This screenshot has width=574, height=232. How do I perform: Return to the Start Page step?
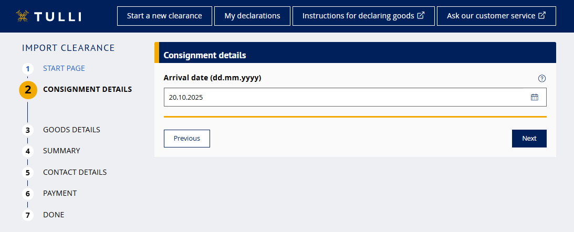[x=64, y=68]
